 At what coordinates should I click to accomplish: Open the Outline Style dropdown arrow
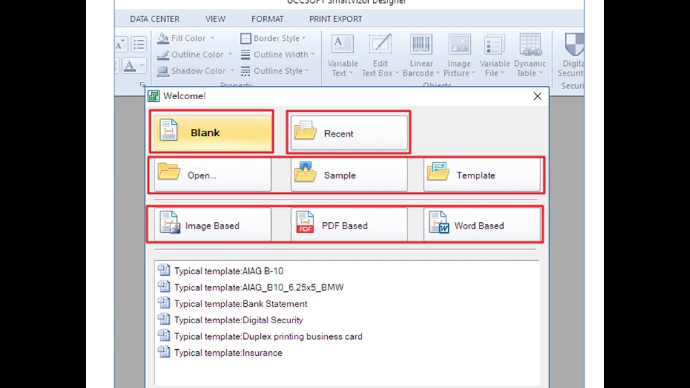click(307, 71)
